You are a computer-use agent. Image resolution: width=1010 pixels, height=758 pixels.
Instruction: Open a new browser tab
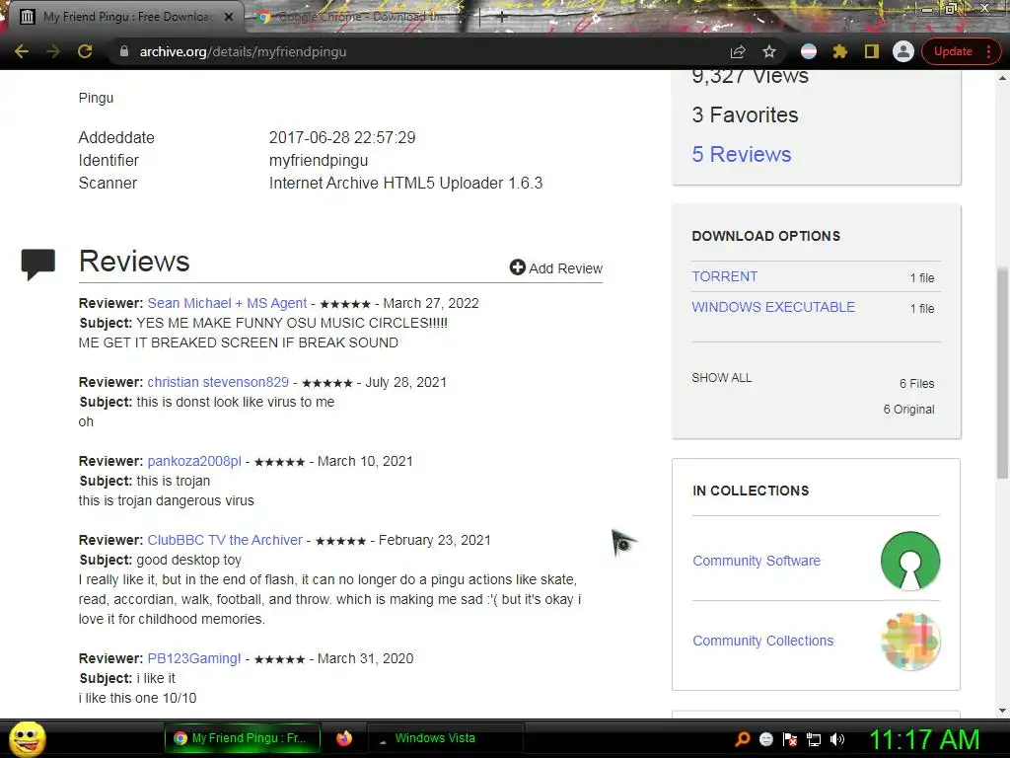point(502,18)
